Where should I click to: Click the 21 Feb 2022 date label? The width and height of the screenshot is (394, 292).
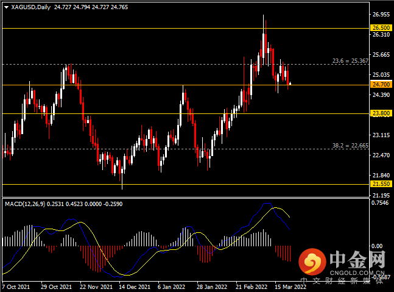point(252,287)
